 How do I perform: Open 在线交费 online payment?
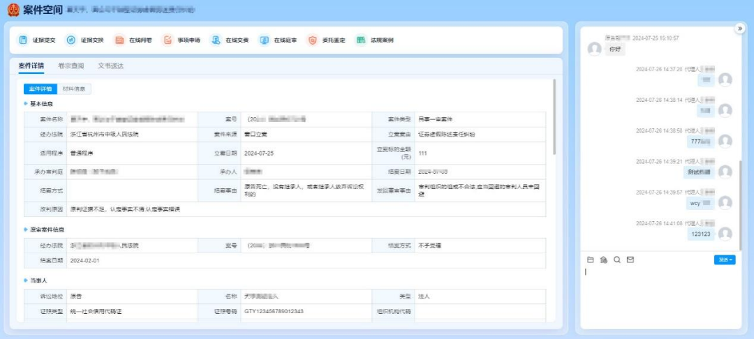pyautogui.click(x=230, y=40)
